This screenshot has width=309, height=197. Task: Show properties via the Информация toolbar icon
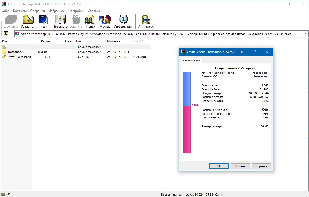(x=123, y=20)
